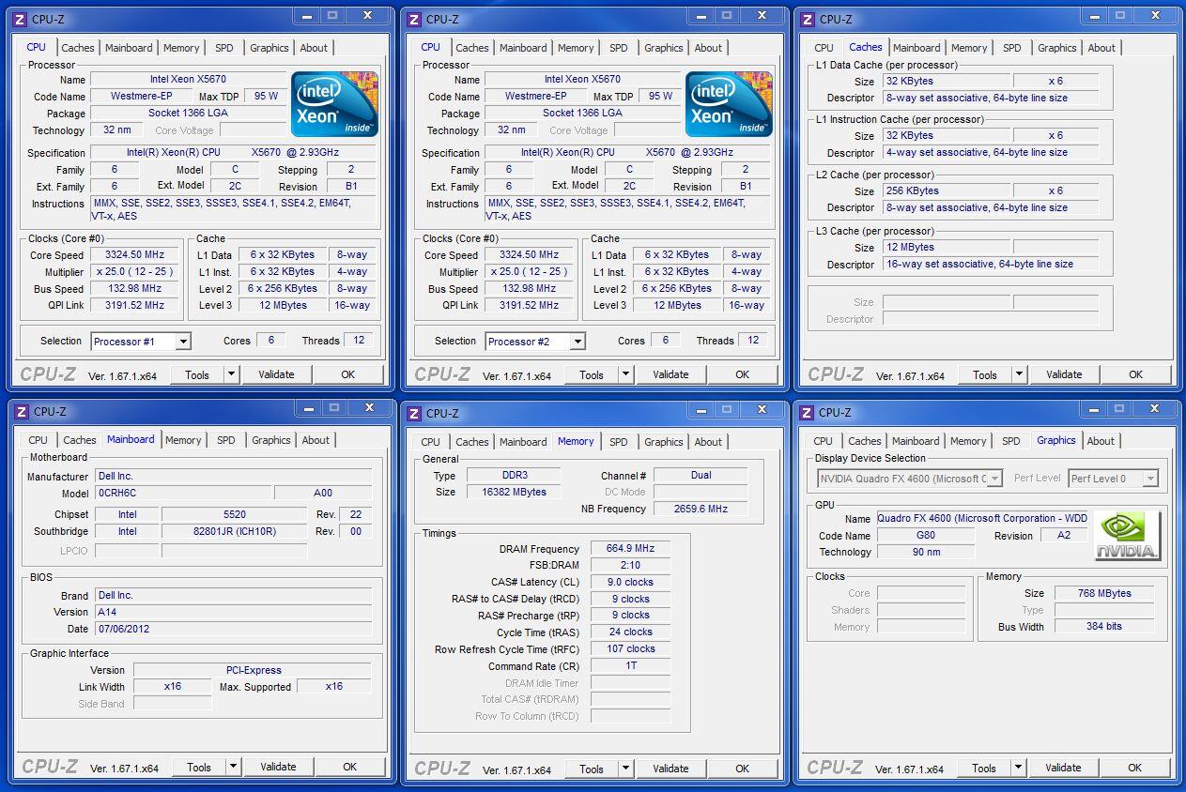Click Validate button in Processor #1 window
Image resolution: width=1186 pixels, height=792 pixels.
276,374
